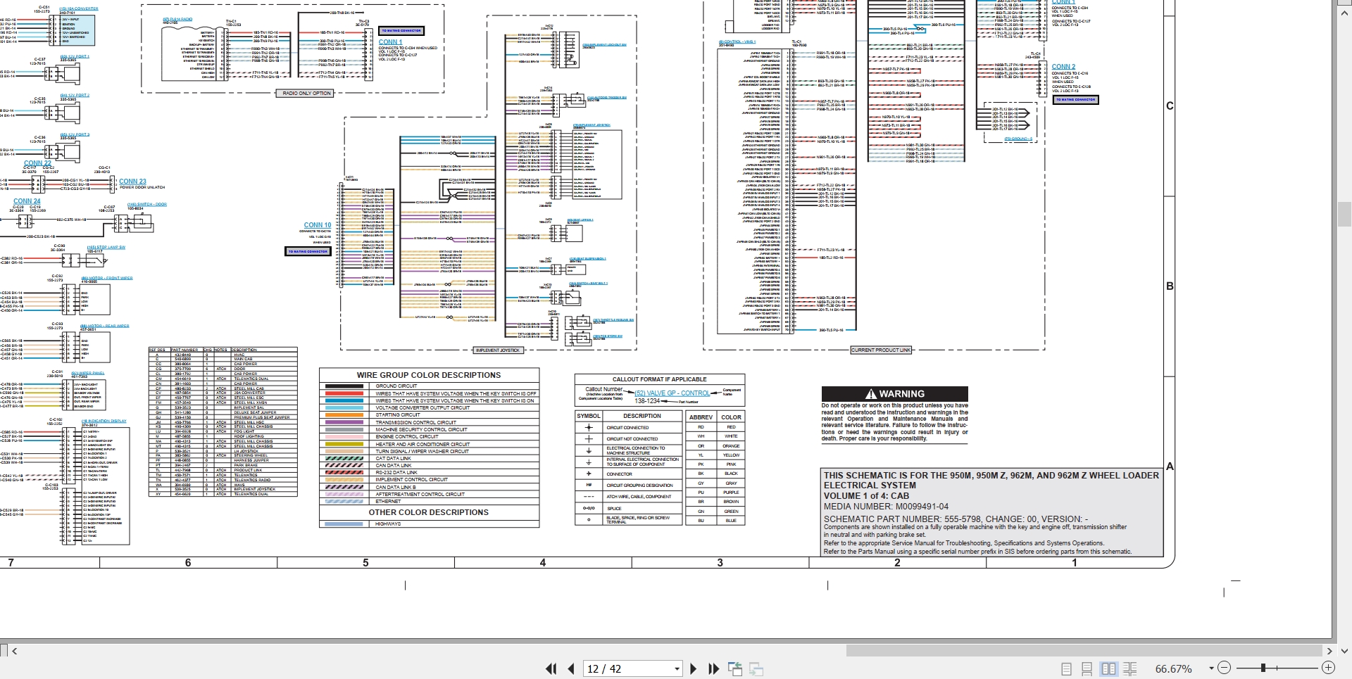Open the page number dropdown
Screen dimensions: 1352x679
pos(677,668)
